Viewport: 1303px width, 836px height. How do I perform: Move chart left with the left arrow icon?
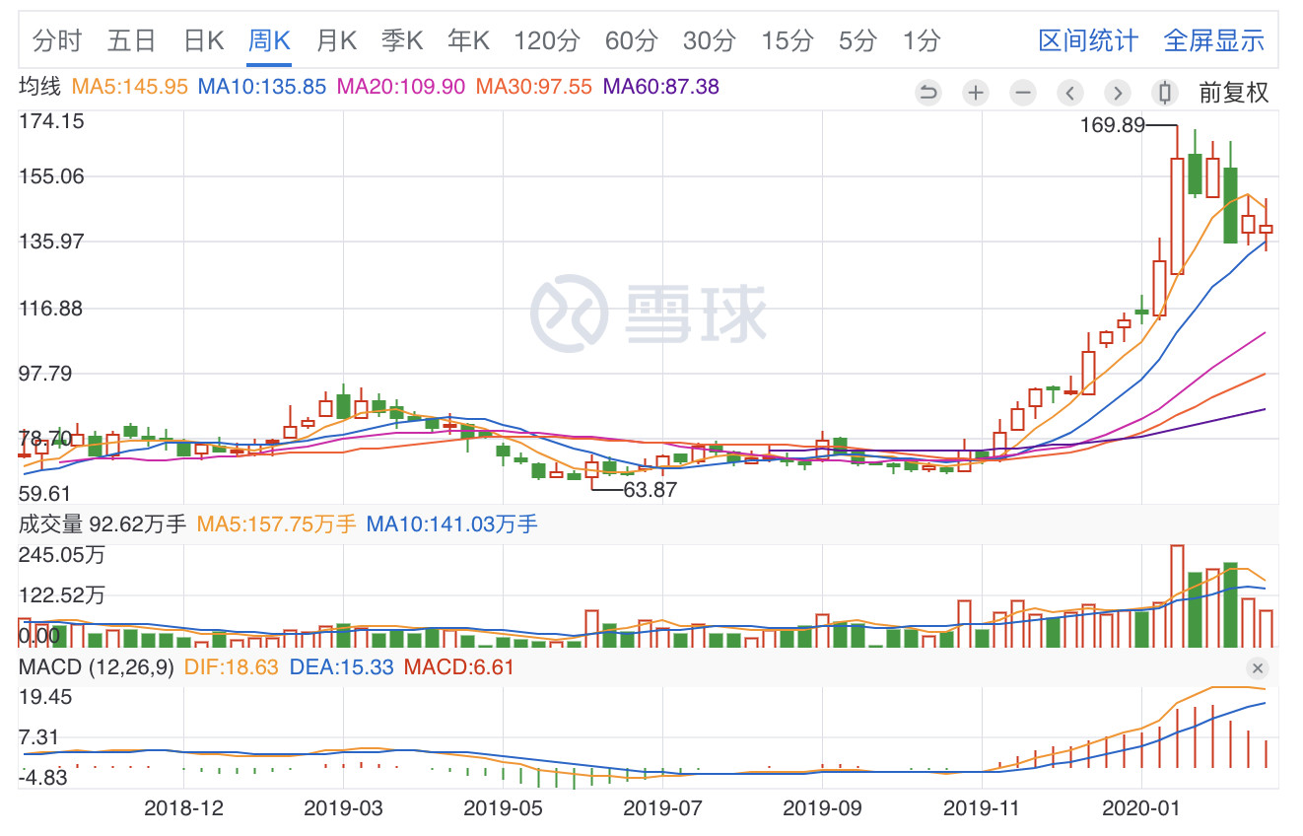pos(1069,93)
